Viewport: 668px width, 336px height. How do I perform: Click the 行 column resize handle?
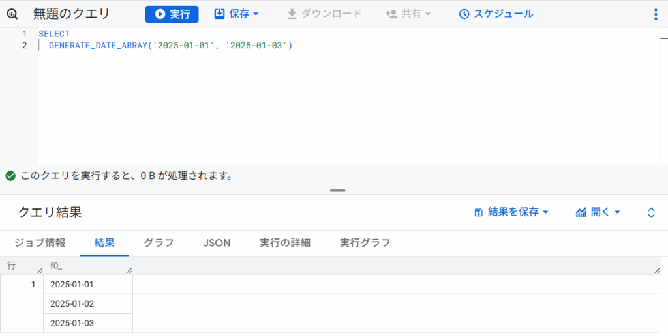[x=40, y=270]
